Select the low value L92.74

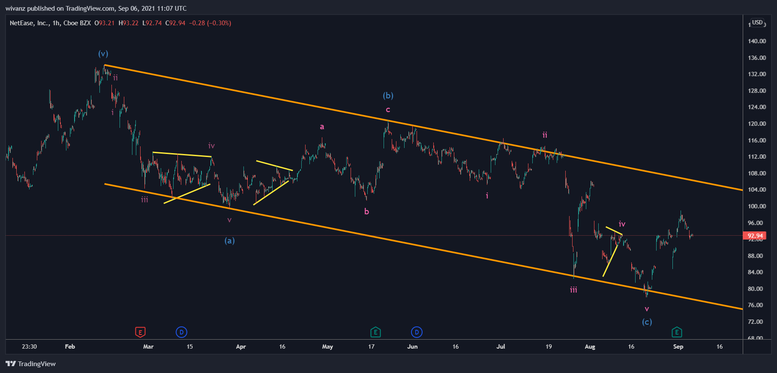point(152,23)
